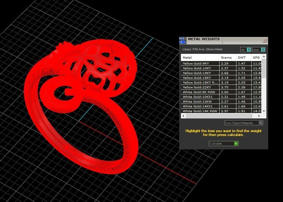Click the horizontal scroll left arrow

(x=183, y=116)
